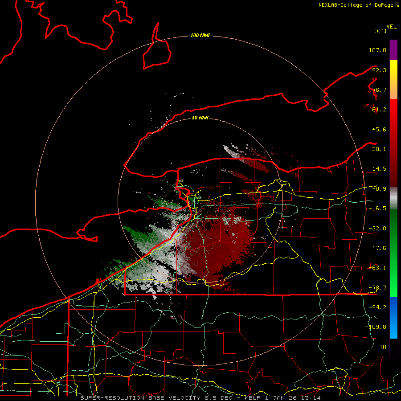The width and height of the screenshot is (401, 401).
Task: Click the Super-Resolution Base Velocity caption text
Action: coord(200,398)
